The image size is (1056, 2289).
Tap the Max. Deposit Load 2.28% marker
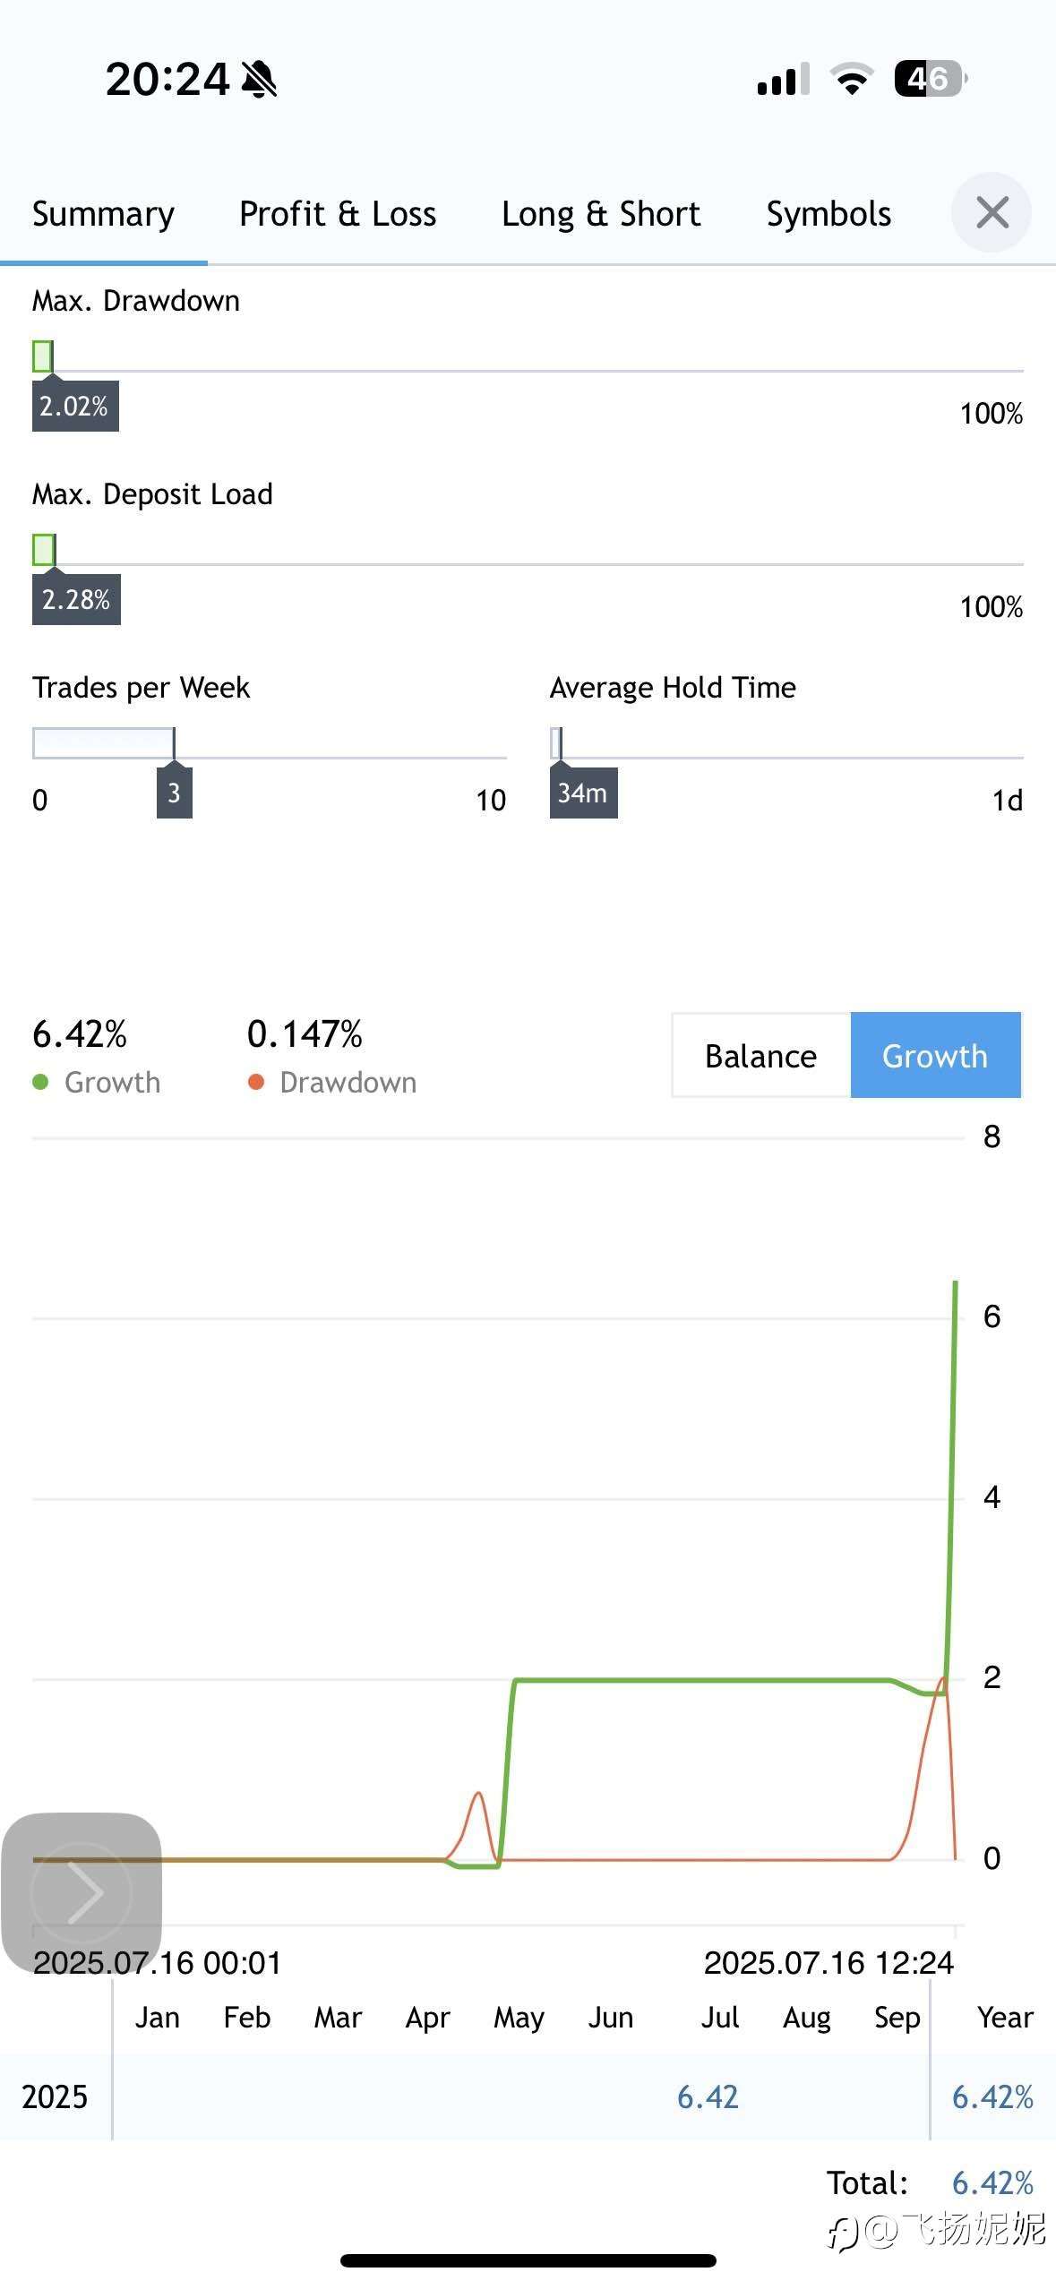[76, 599]
